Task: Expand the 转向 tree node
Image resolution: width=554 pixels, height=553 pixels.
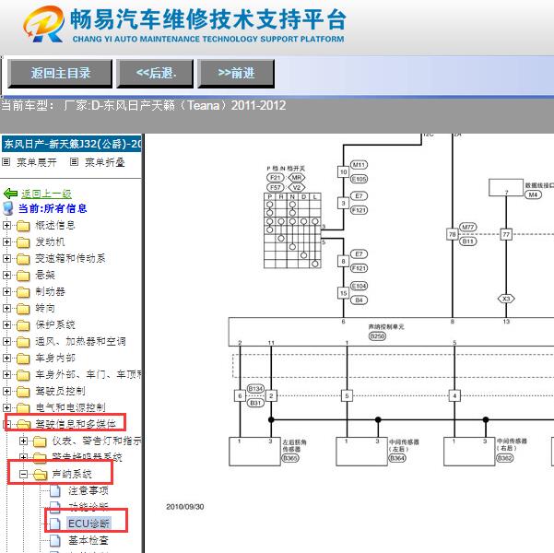Action: (x=6, y=308)
